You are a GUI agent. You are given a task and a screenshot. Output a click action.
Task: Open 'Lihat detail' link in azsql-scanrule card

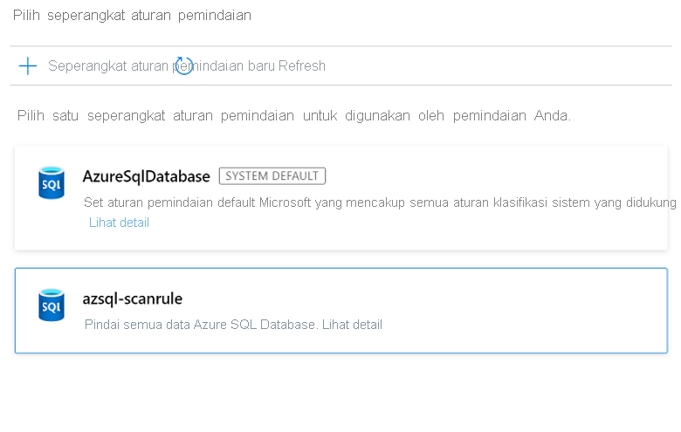[x=352, y=325]
